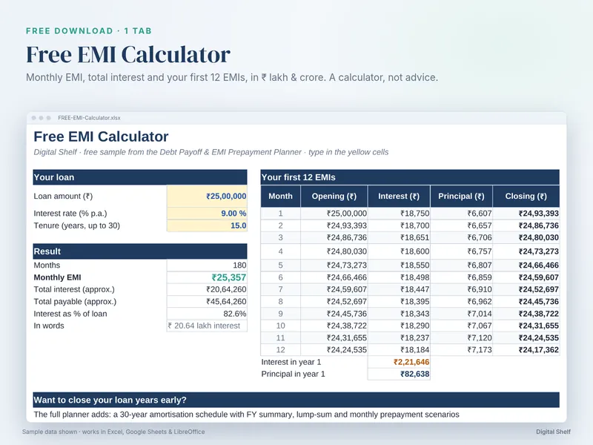Click month 10 closing ₹24,31,655
This screenshot has height=445, width=593.
526,326
